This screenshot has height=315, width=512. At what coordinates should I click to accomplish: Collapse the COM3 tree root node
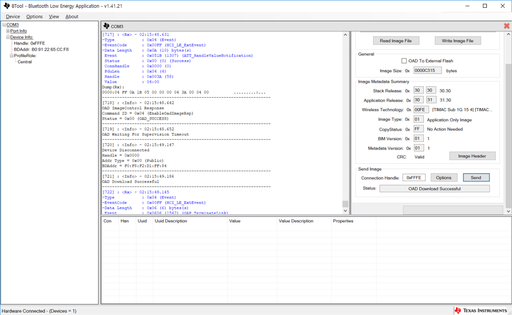[x=4, y=25]
